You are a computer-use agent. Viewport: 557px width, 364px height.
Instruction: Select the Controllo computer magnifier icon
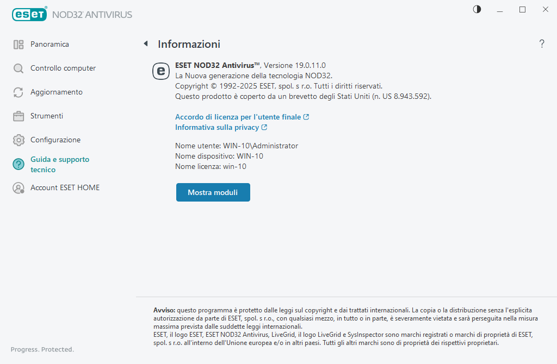pyautogui.click(x=18, y=68)
